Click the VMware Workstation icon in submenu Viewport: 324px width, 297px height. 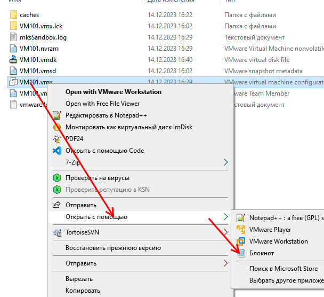[x=241, y=241]
